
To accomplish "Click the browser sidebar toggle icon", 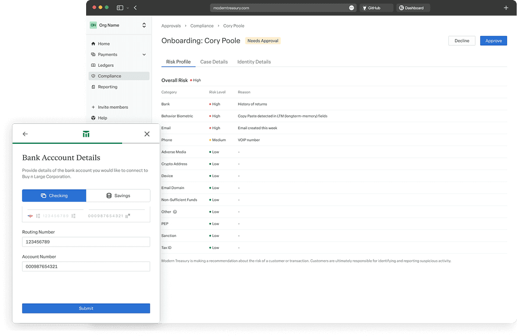I will [x=120, y=8].
